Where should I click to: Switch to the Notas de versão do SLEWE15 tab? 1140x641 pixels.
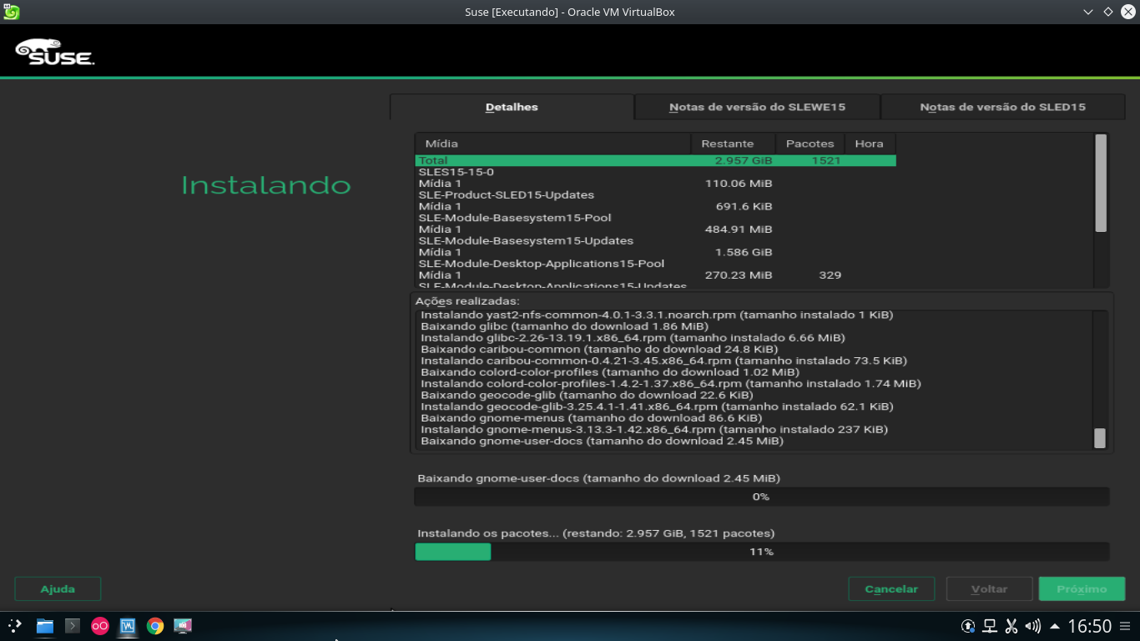(757, 107)
